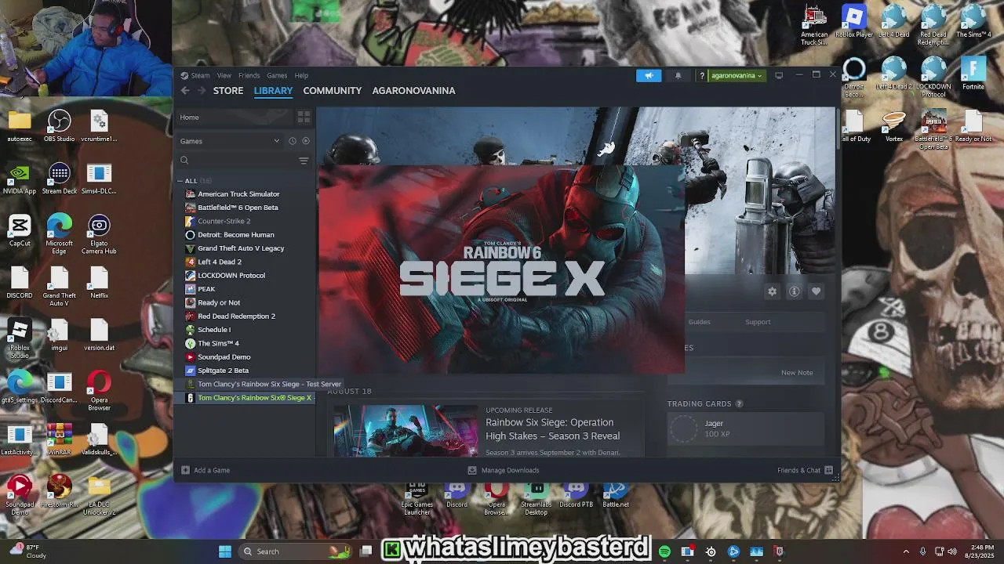Show game info icon

click(794, 291)
